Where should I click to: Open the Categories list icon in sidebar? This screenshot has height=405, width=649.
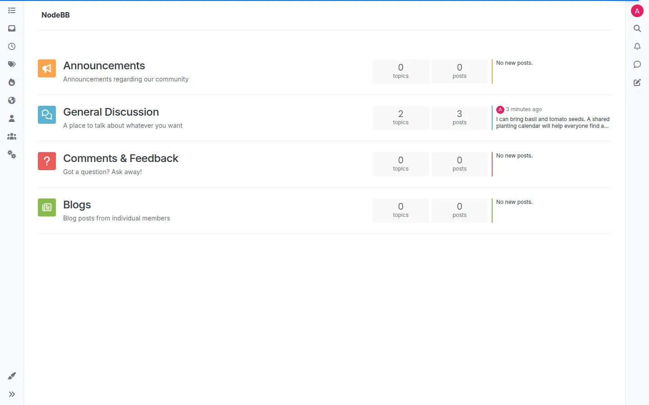pos(12,10)
